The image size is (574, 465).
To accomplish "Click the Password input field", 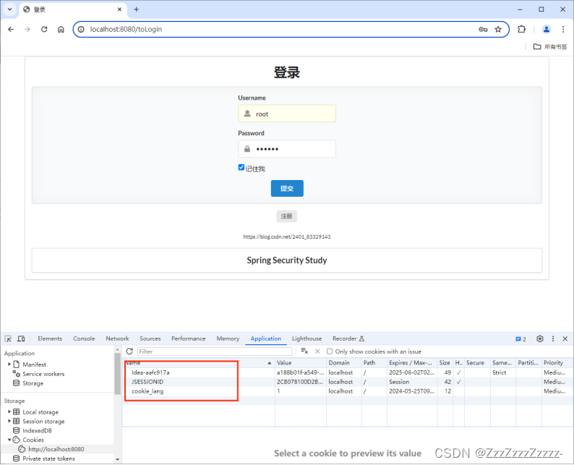I will point(287,149).
